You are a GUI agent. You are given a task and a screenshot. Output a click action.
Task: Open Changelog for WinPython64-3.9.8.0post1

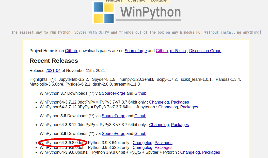pyautogui.click(x=190, y=152)
